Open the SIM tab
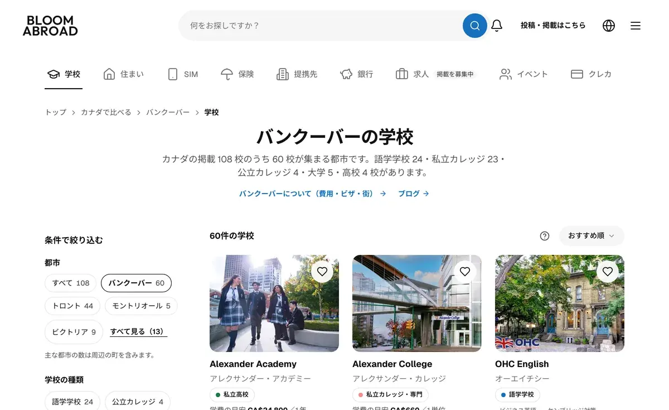Screen dimensions: 669x410 (x=182, y=74)
